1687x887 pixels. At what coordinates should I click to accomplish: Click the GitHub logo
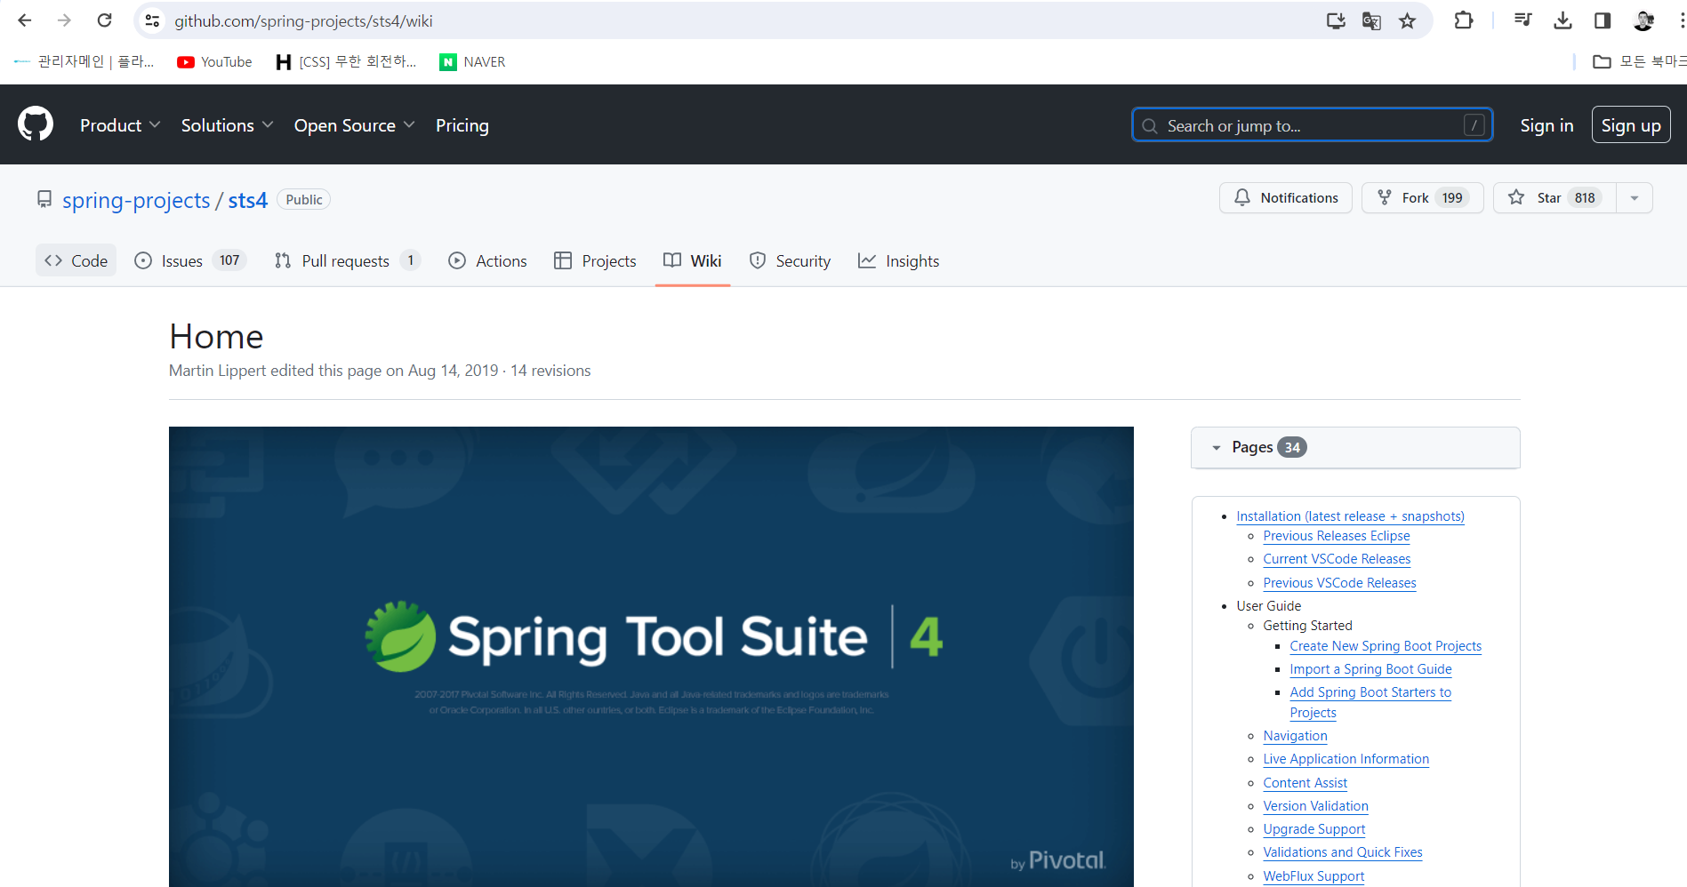(36, 124)
